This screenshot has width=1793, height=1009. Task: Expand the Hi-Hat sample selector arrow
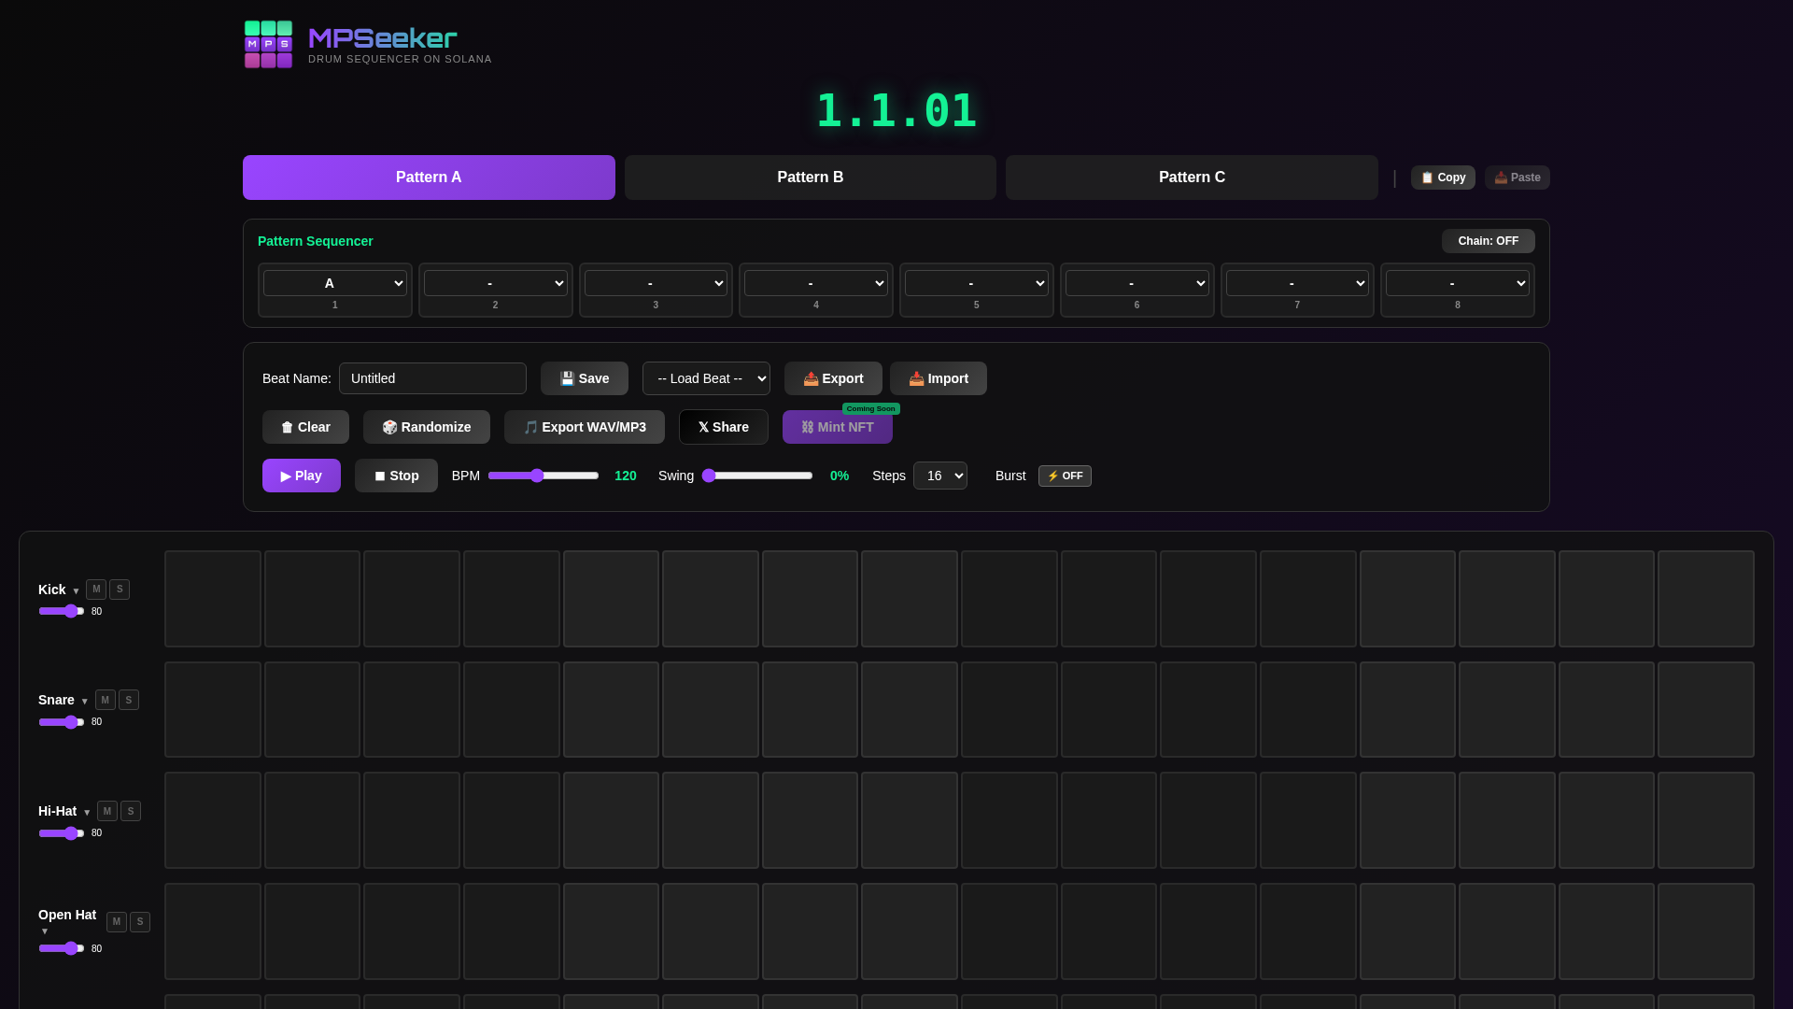(87, 813)
